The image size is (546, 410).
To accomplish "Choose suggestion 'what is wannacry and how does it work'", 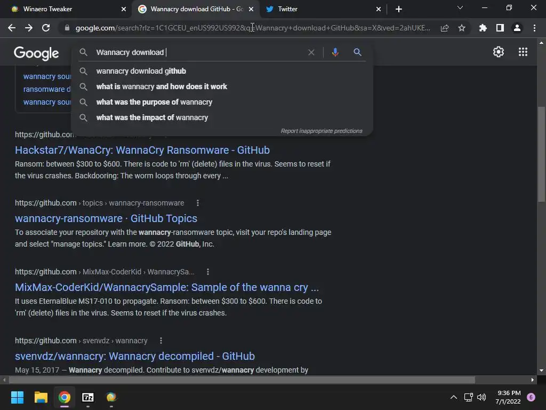I will (x=222, y=86).
